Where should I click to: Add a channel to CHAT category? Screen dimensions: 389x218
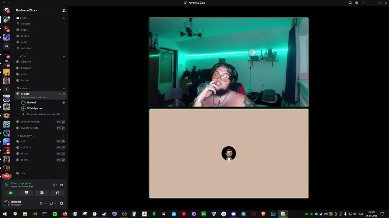tap(64, 18)
